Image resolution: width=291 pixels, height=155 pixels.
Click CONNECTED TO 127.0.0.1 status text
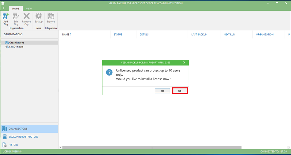tap(275, 151)
